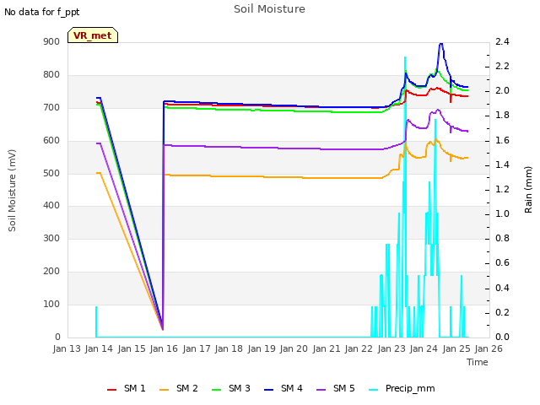
Task: Click the 2.0 right-axis tick label
Action: [502, 91]
